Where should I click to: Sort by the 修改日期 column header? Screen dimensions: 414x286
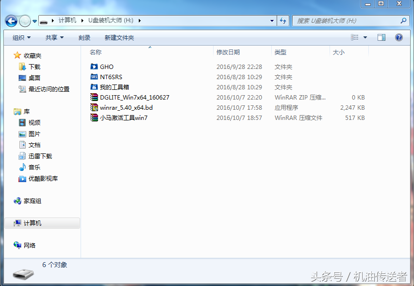tap(228, 52)
